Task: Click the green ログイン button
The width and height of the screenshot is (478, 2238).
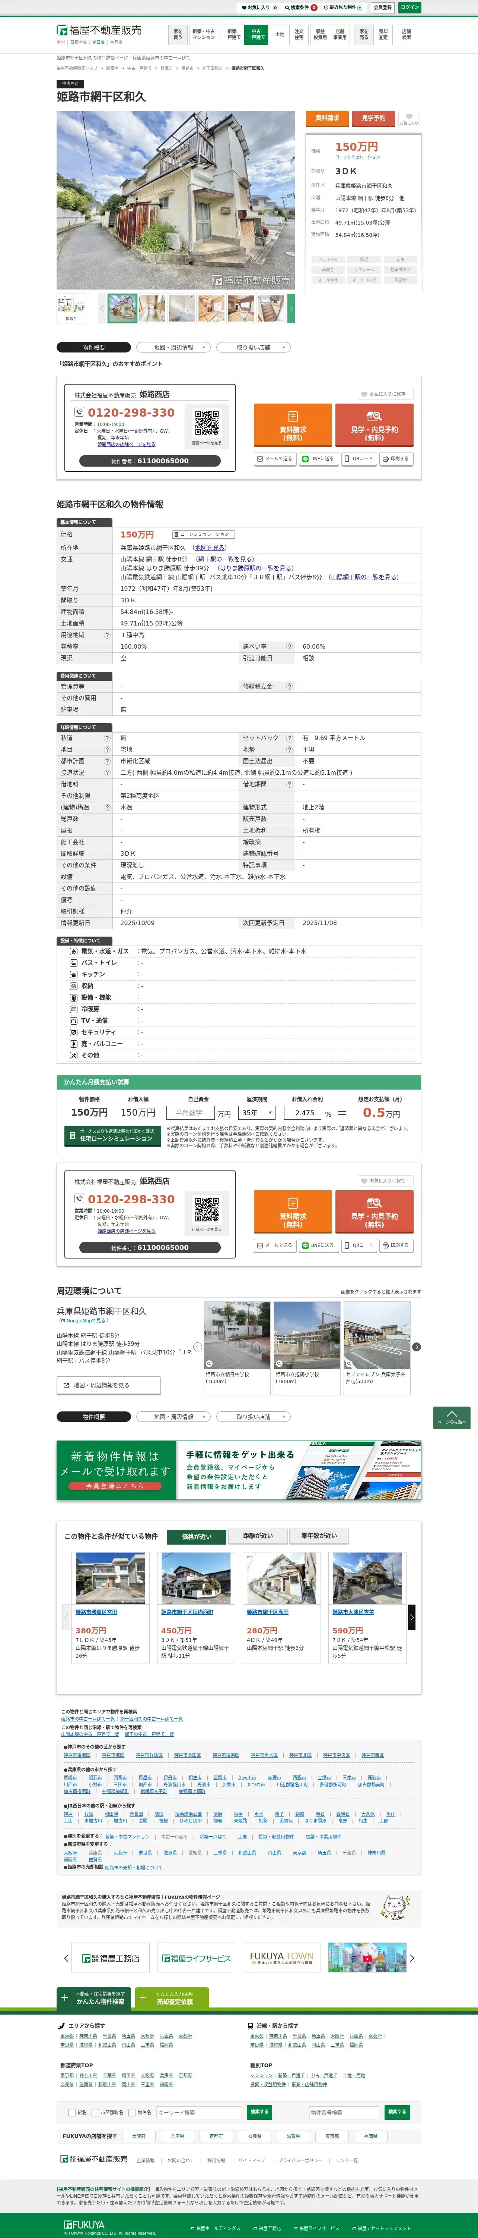Action: point(410,7)
